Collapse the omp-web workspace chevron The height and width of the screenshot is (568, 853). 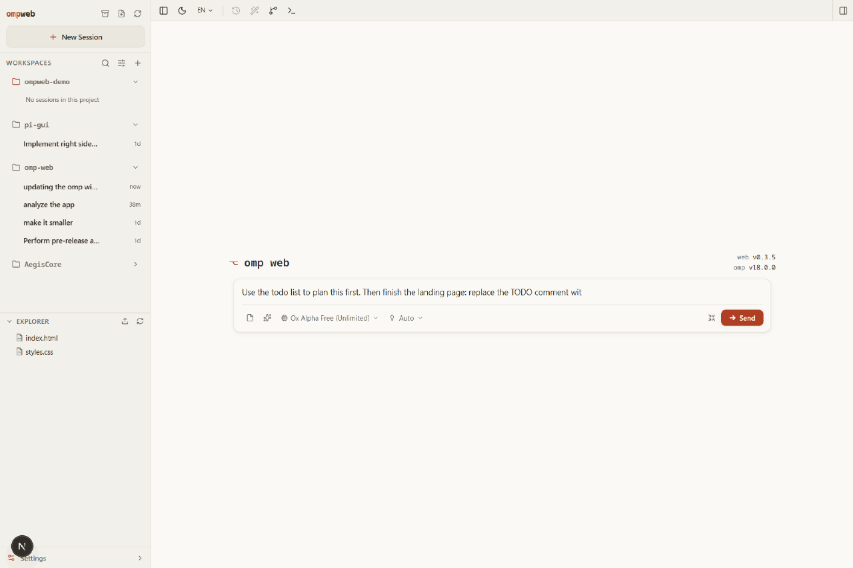coord(135,167)
